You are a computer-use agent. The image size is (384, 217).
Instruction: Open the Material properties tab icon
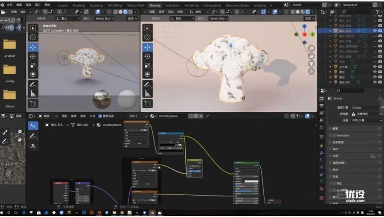coord(322,188)
